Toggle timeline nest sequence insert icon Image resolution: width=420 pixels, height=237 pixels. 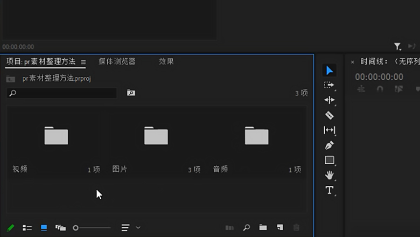click(x=361, y=89)
